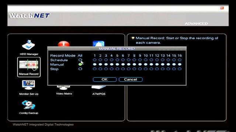Select Stop for channel 5

(x=117, y=69)
